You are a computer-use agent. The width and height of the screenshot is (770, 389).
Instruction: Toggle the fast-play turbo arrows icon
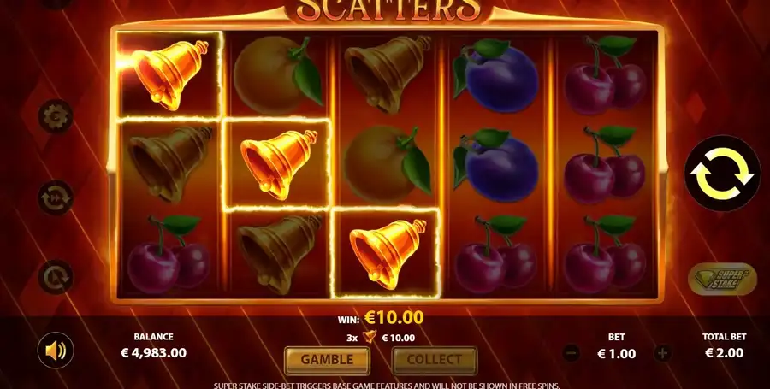56,197
